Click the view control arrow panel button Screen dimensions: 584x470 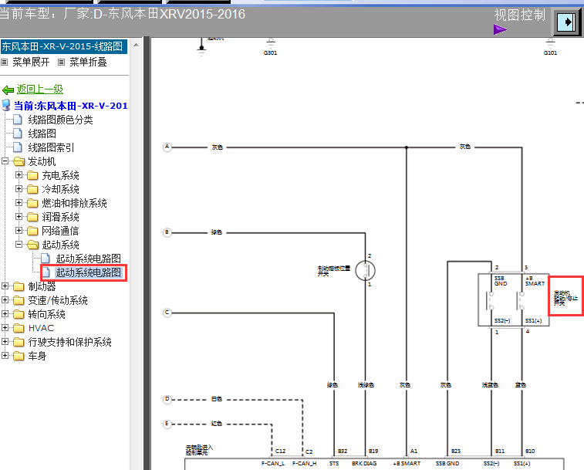coord(567,22)
